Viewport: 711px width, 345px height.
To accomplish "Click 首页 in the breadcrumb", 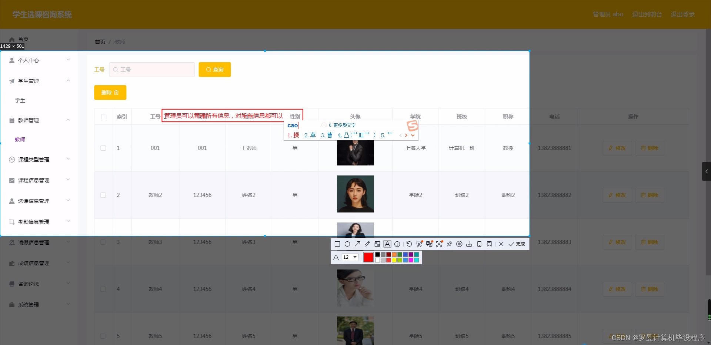I will (x=100, y=41).
